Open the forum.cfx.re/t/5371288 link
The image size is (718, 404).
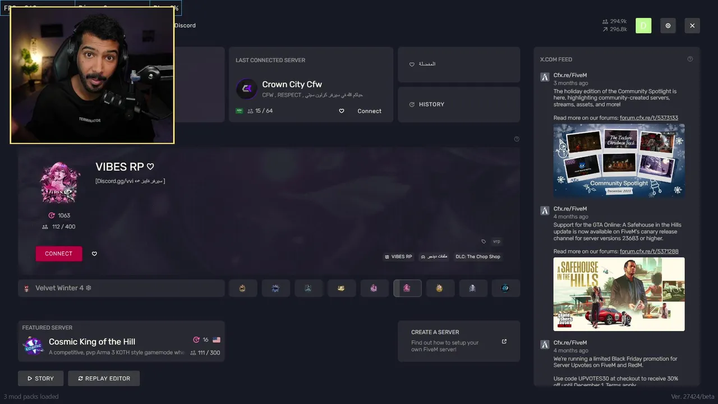coord(649,251)
